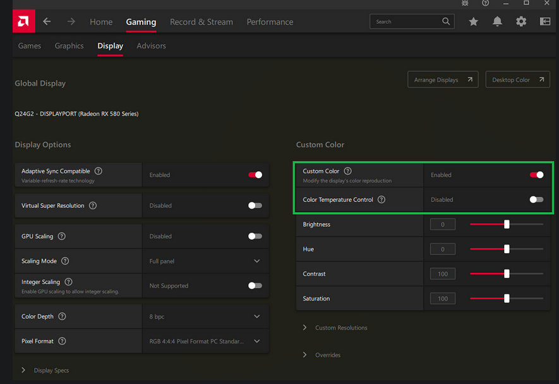The height and width of the screenshot is (384, 559).
Task: Enable Color Temperature Control toggle
Action: 536,200
